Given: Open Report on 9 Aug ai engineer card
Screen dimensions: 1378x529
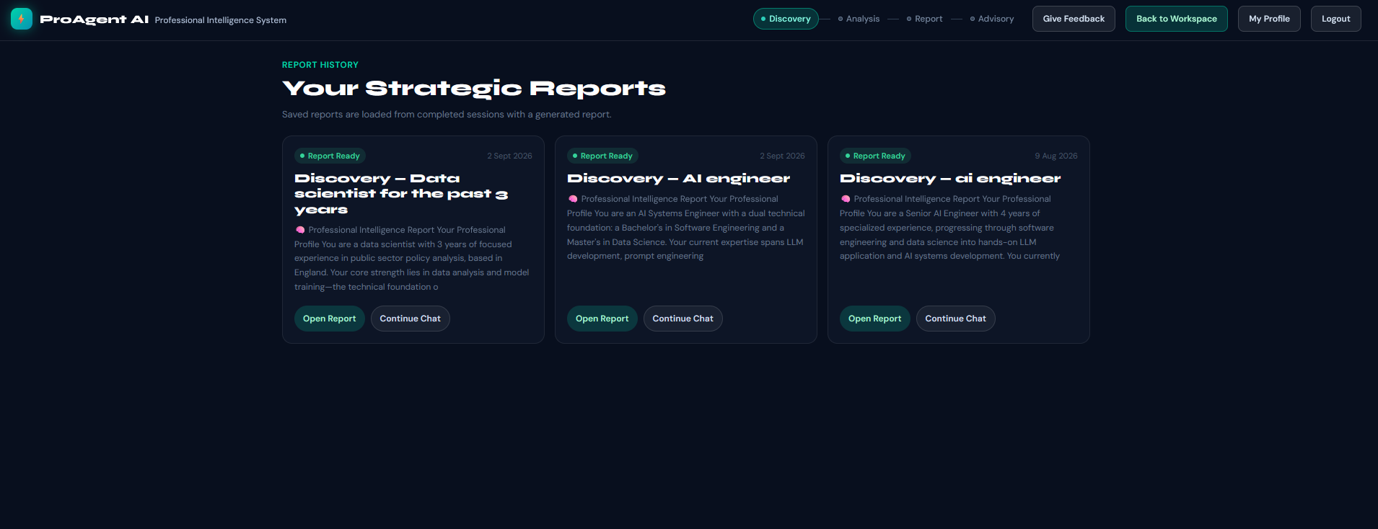Looking at the screenshot, I should [875, 319].
